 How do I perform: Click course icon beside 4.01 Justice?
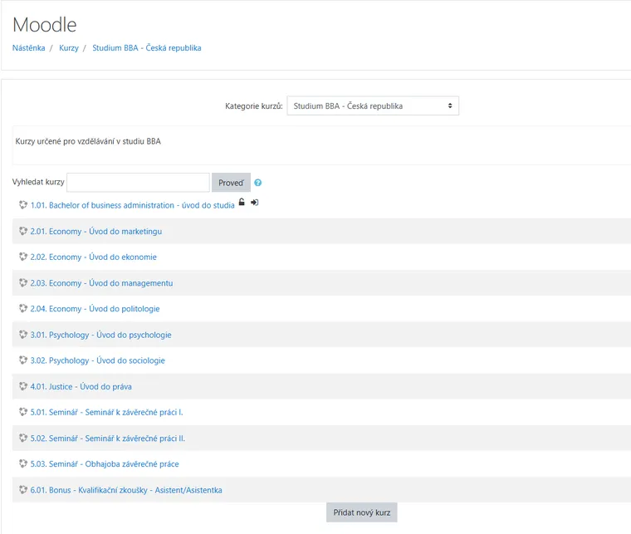23,386
